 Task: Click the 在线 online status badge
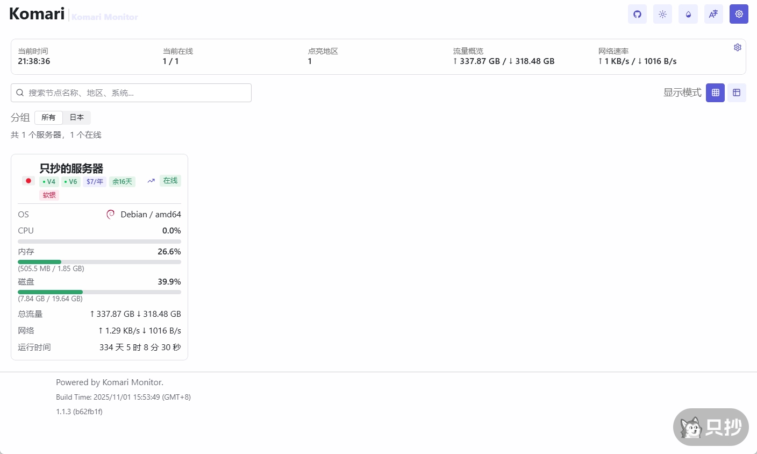click(170, 181)
